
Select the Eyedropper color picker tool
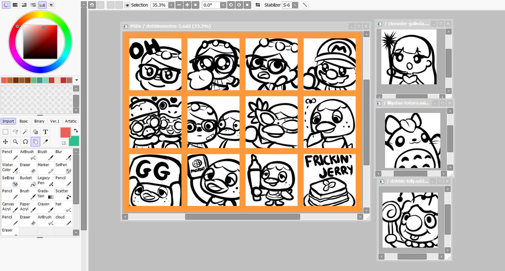click(x=45, y=142)
